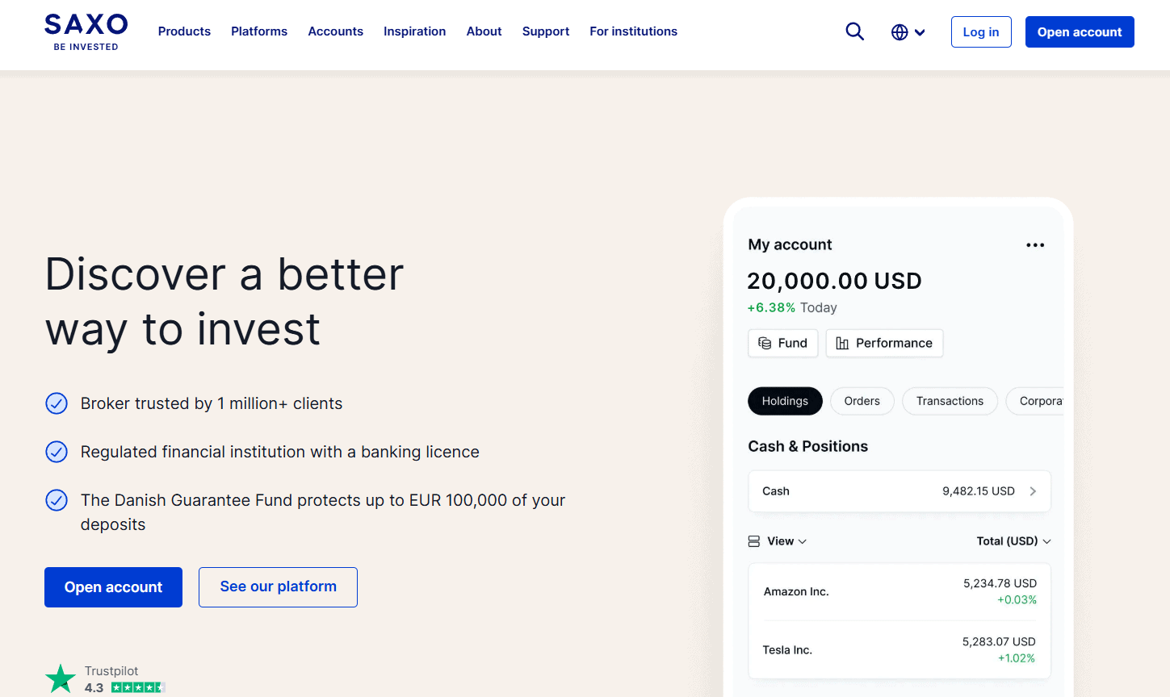Click the globe language icon
This screenshot has width=1170, height=697.
pos(899,32)
